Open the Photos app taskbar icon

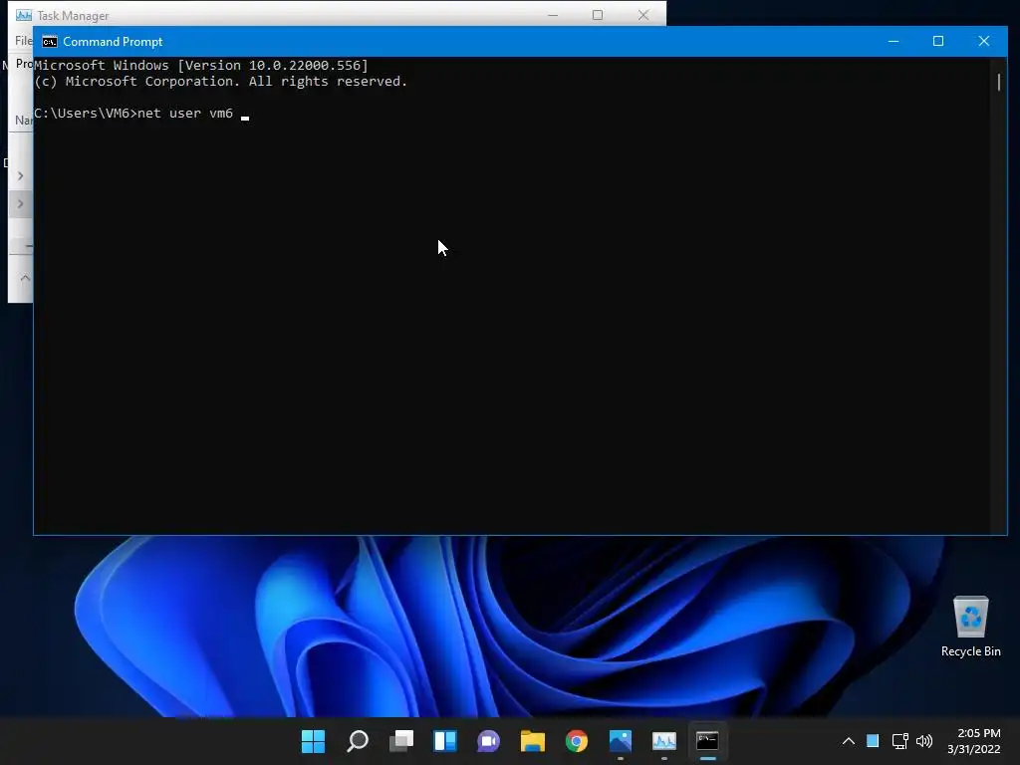[x=621, y=741]
